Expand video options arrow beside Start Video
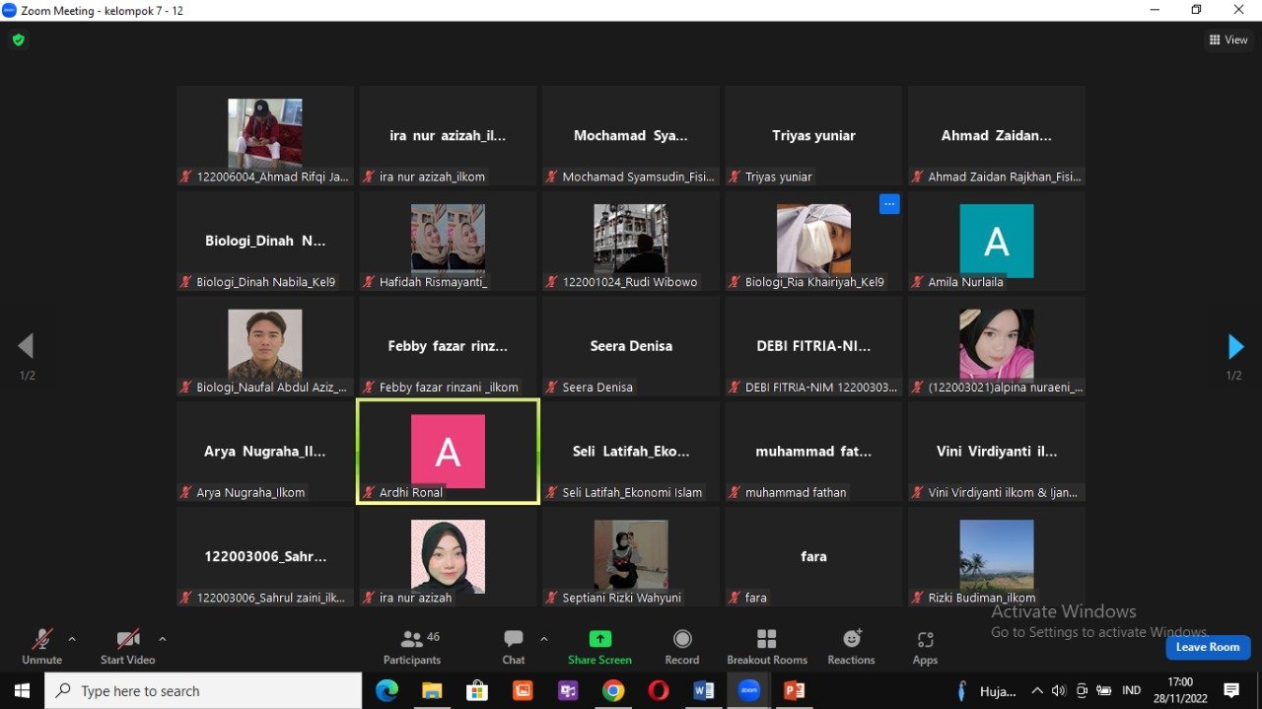 [x=163, y=639]
